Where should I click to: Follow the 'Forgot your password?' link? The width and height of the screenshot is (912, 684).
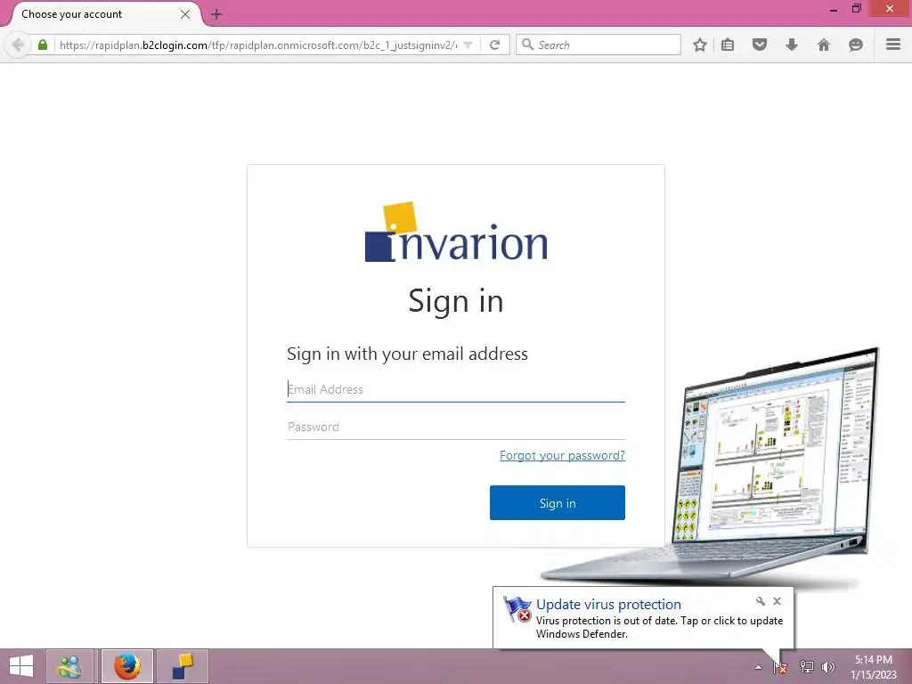[x=562, y=455]
